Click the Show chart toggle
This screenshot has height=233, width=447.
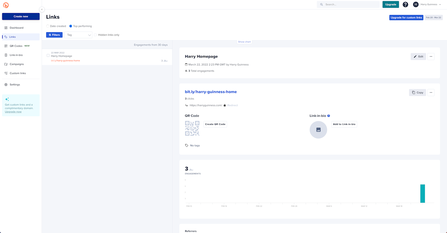(244, 42)
